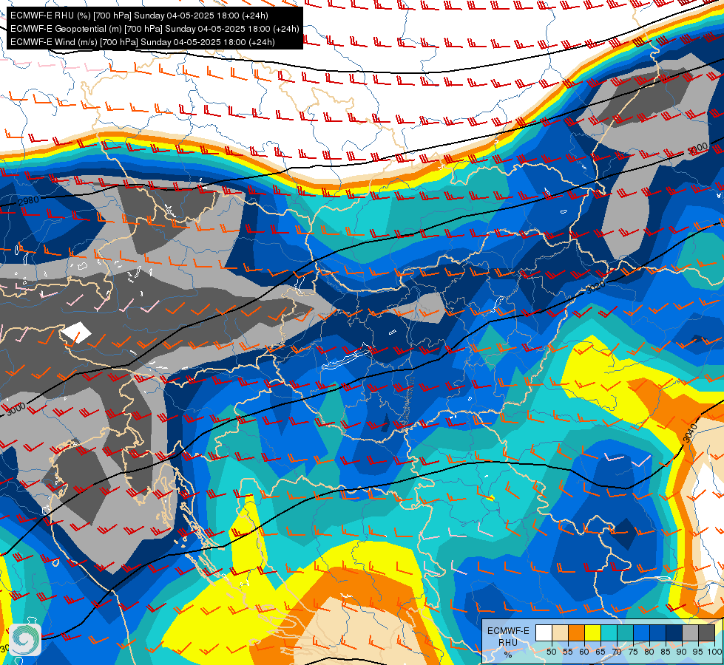Click the 'ECMWF-E' legend label
This screenshot has height=665, width=724.
point(508,631)
